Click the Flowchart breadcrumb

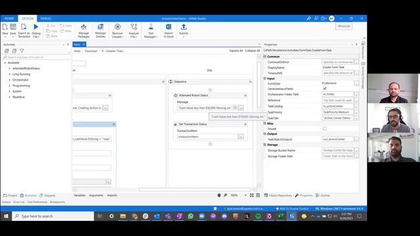click(91, 51)
